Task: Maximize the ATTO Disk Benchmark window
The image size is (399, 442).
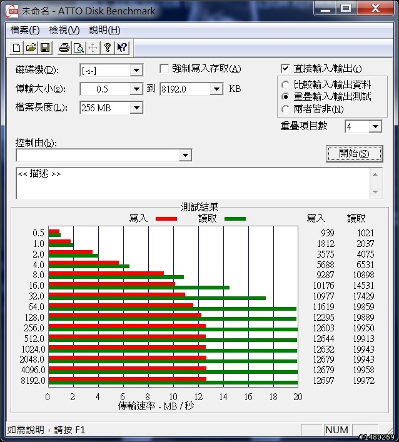Action: 346,9
